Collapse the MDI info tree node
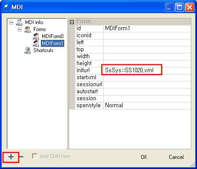 (x=11, y=22)
